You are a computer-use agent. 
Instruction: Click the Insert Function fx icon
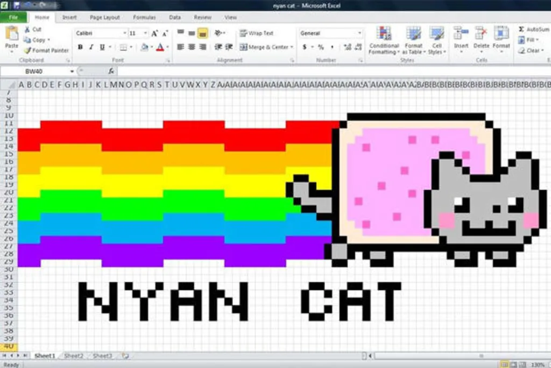pos(111,72)
